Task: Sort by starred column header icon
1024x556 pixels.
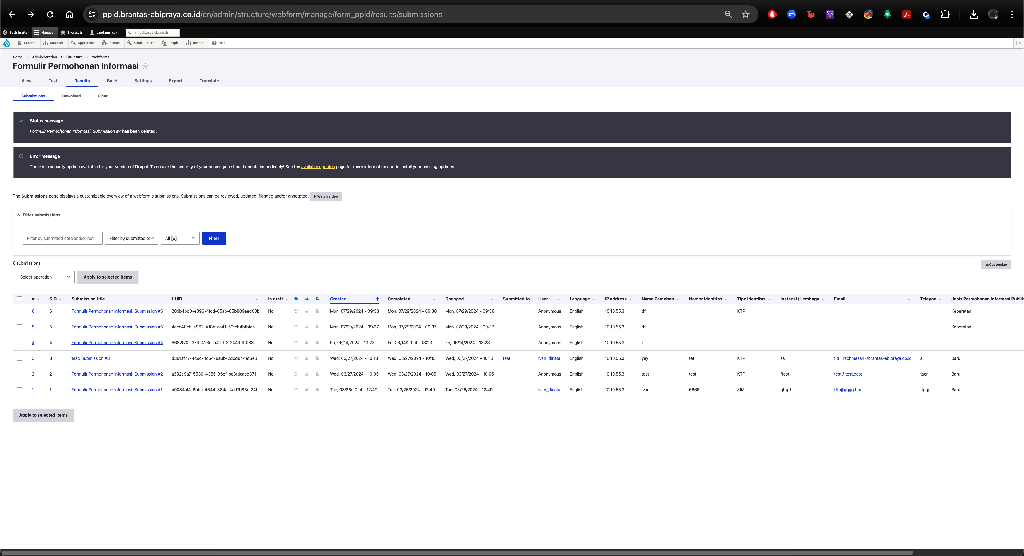Action: pyautogui.click(x=296, y=299)
